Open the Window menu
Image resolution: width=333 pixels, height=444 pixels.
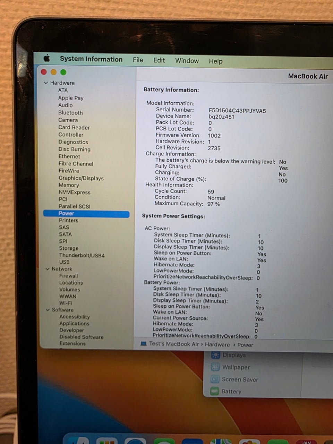(x=187, y=61)
